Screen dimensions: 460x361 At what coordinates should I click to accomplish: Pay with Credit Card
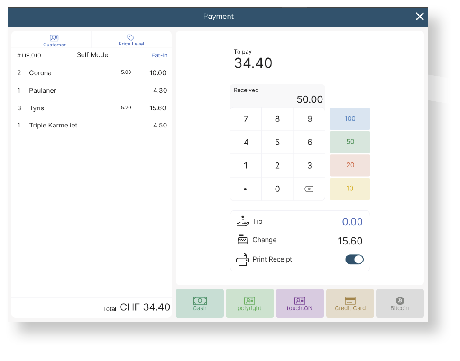coord(350,304)
